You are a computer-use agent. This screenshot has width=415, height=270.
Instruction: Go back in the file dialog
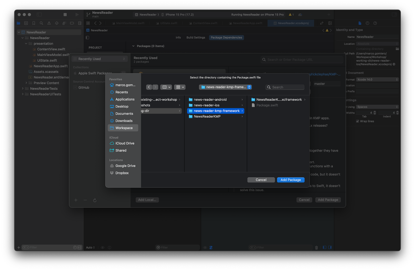pyautogui.click(x=149, y=87)
